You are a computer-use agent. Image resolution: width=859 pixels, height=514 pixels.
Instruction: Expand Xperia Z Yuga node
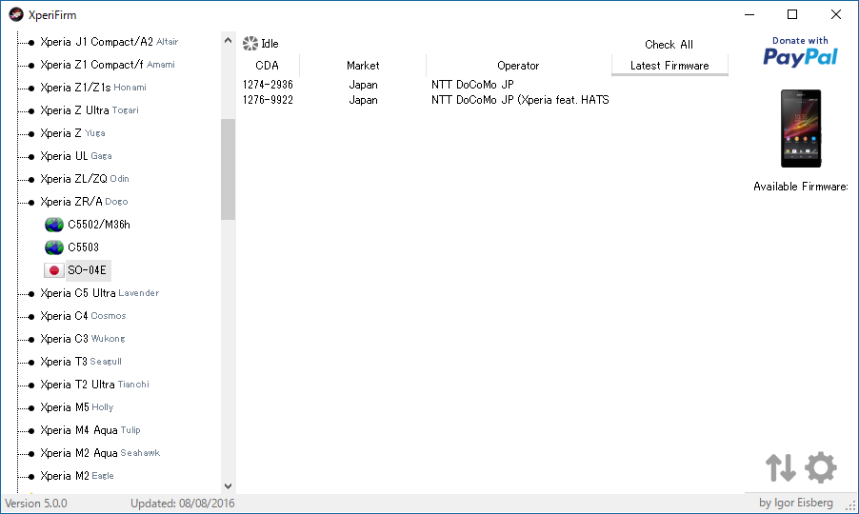tap(30, 133)
